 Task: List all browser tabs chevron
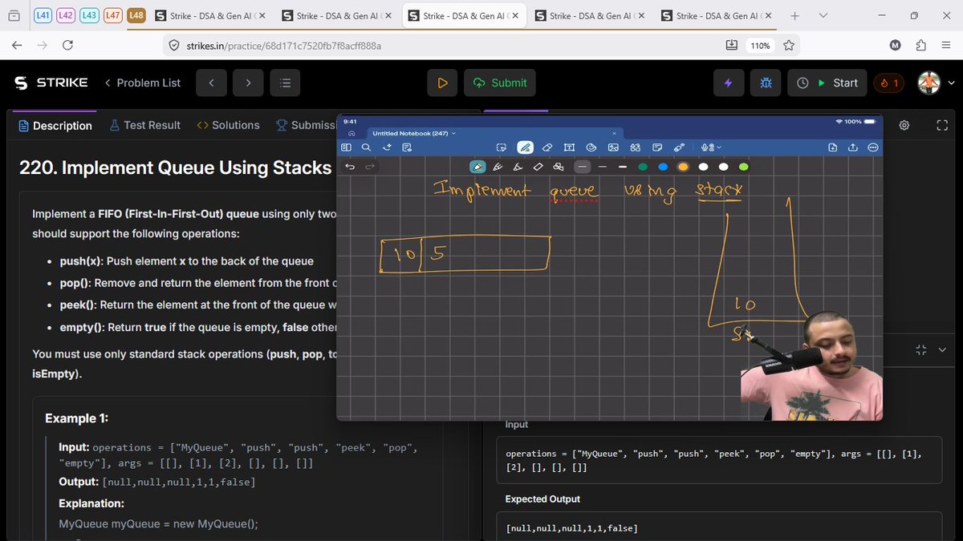point(824,16)
